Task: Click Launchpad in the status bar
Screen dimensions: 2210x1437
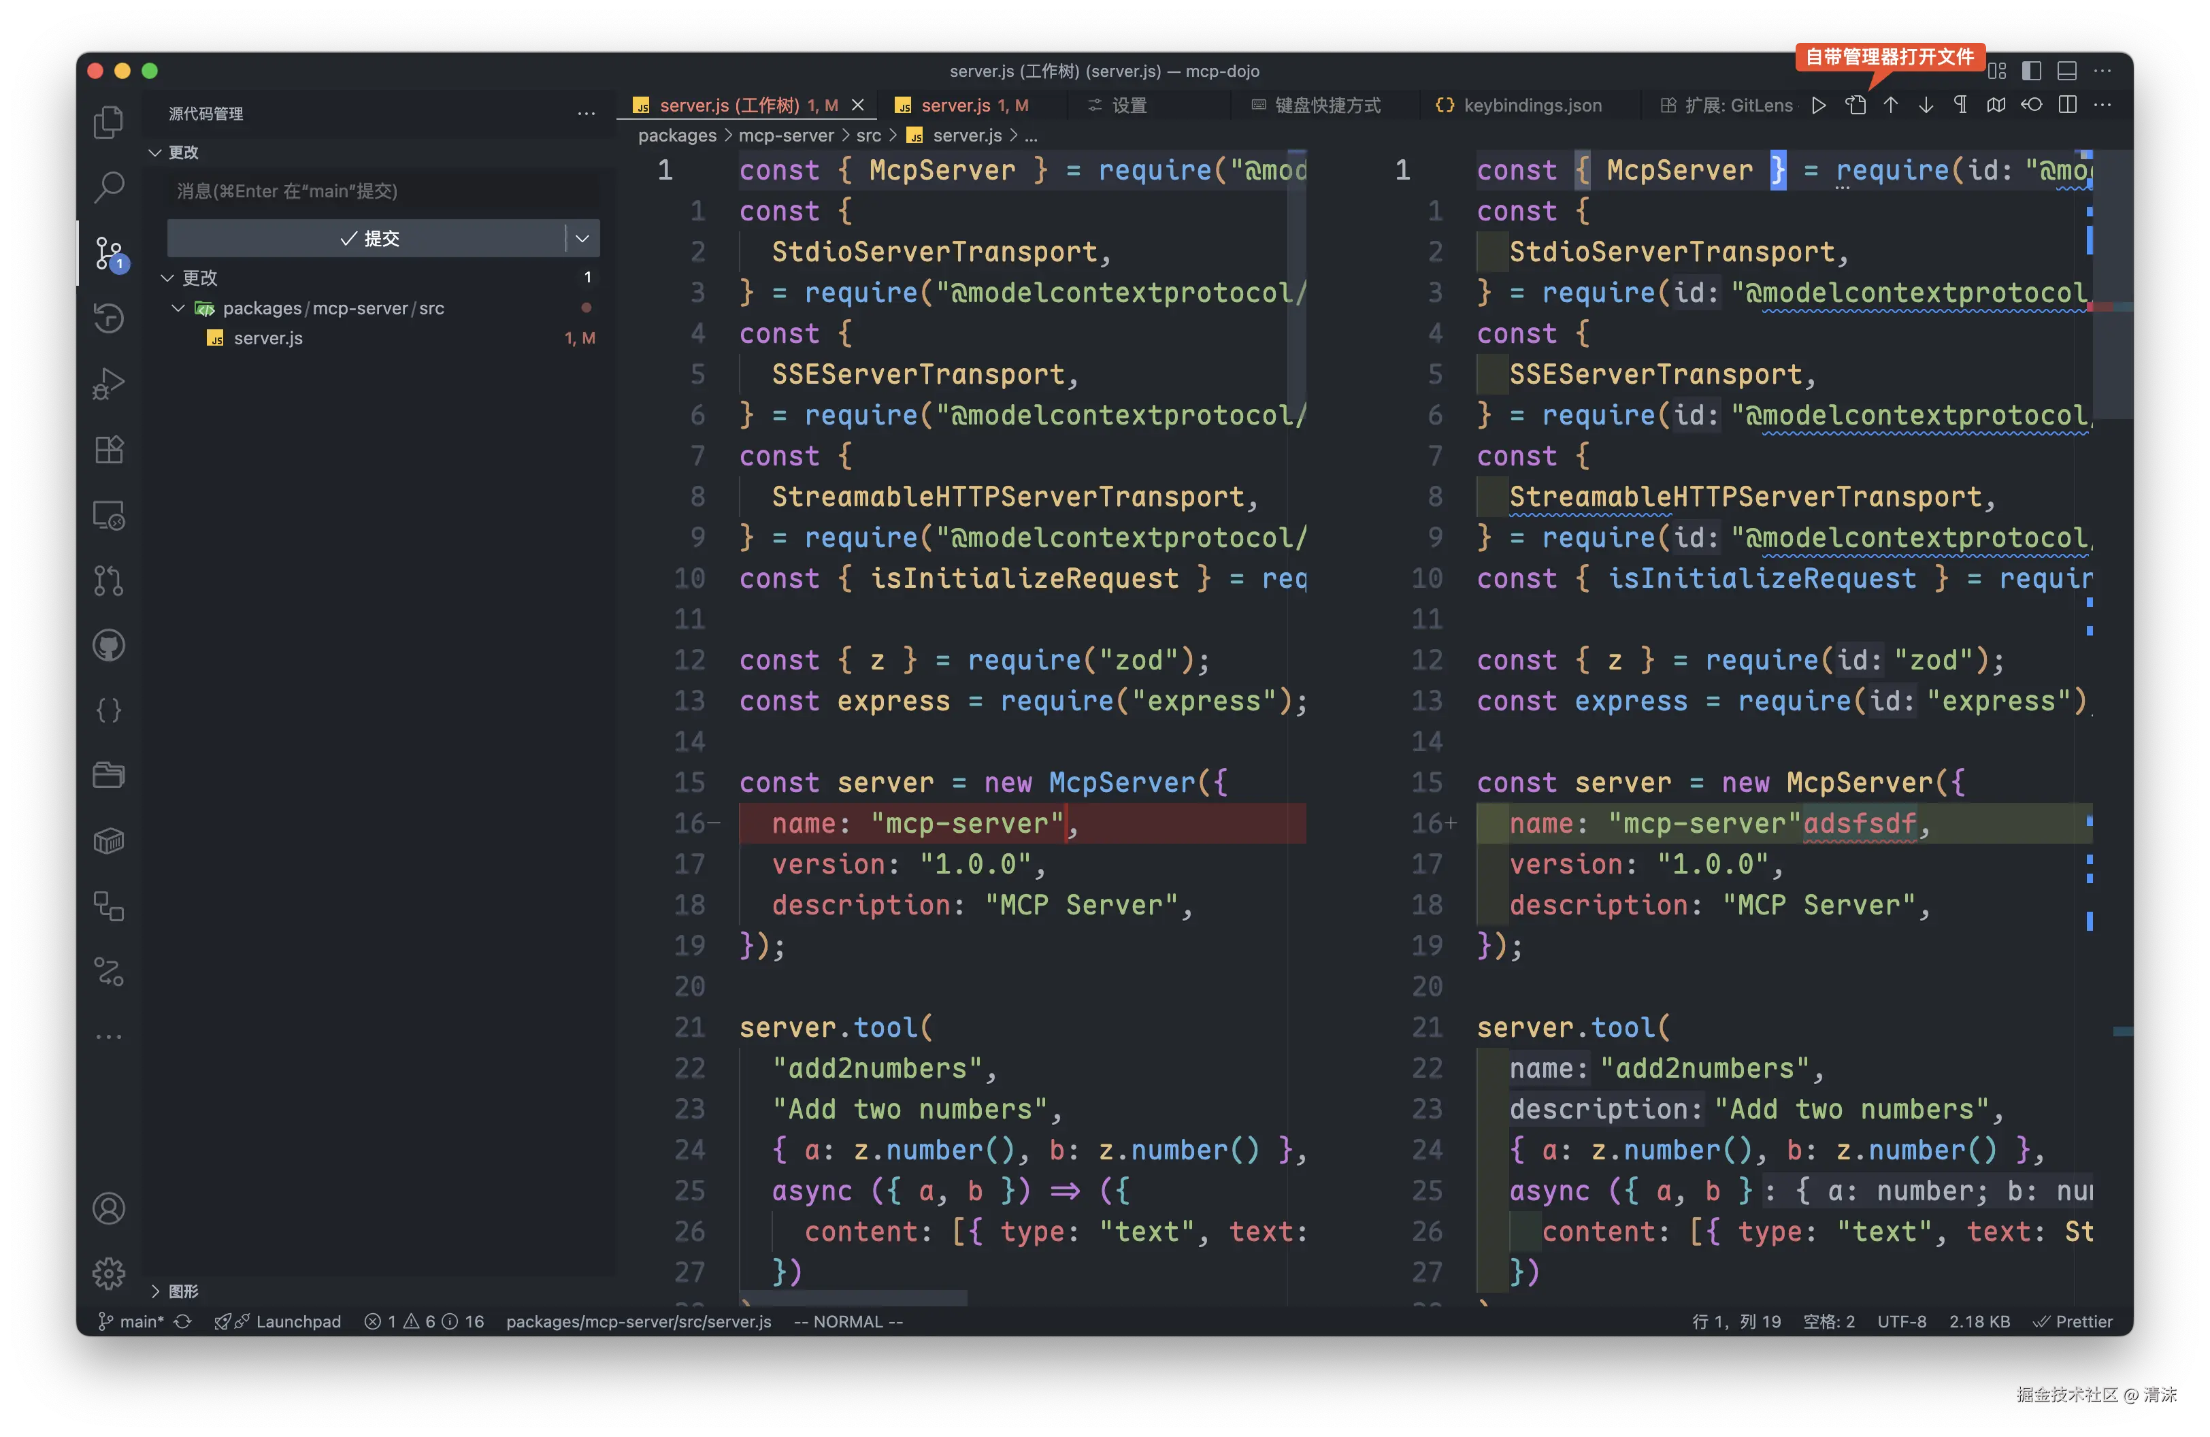Action: [x=297, y=1321]
